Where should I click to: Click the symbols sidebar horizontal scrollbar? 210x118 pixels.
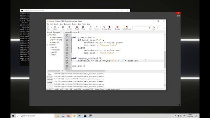(54, 71)
